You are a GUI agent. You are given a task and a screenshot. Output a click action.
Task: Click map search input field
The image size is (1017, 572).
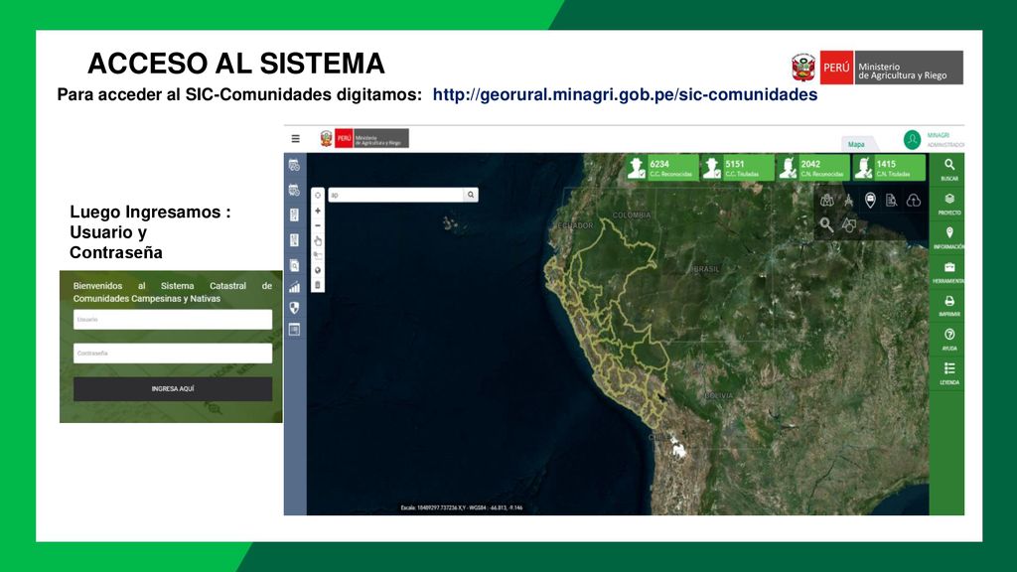coord(395,195)
